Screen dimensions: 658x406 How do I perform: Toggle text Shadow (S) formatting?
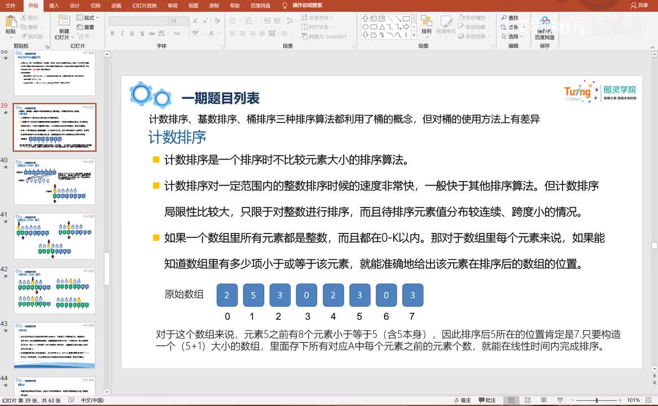142,33
